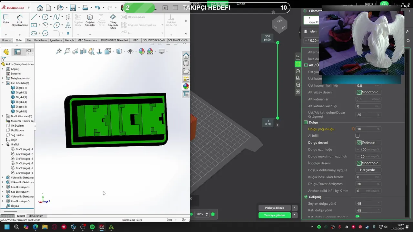Image resolution: width=413 pixels, height=232 pixels.
Task: Toggle the AI infill checkbox
Action: pyautogui.click(x=358, y=136)
